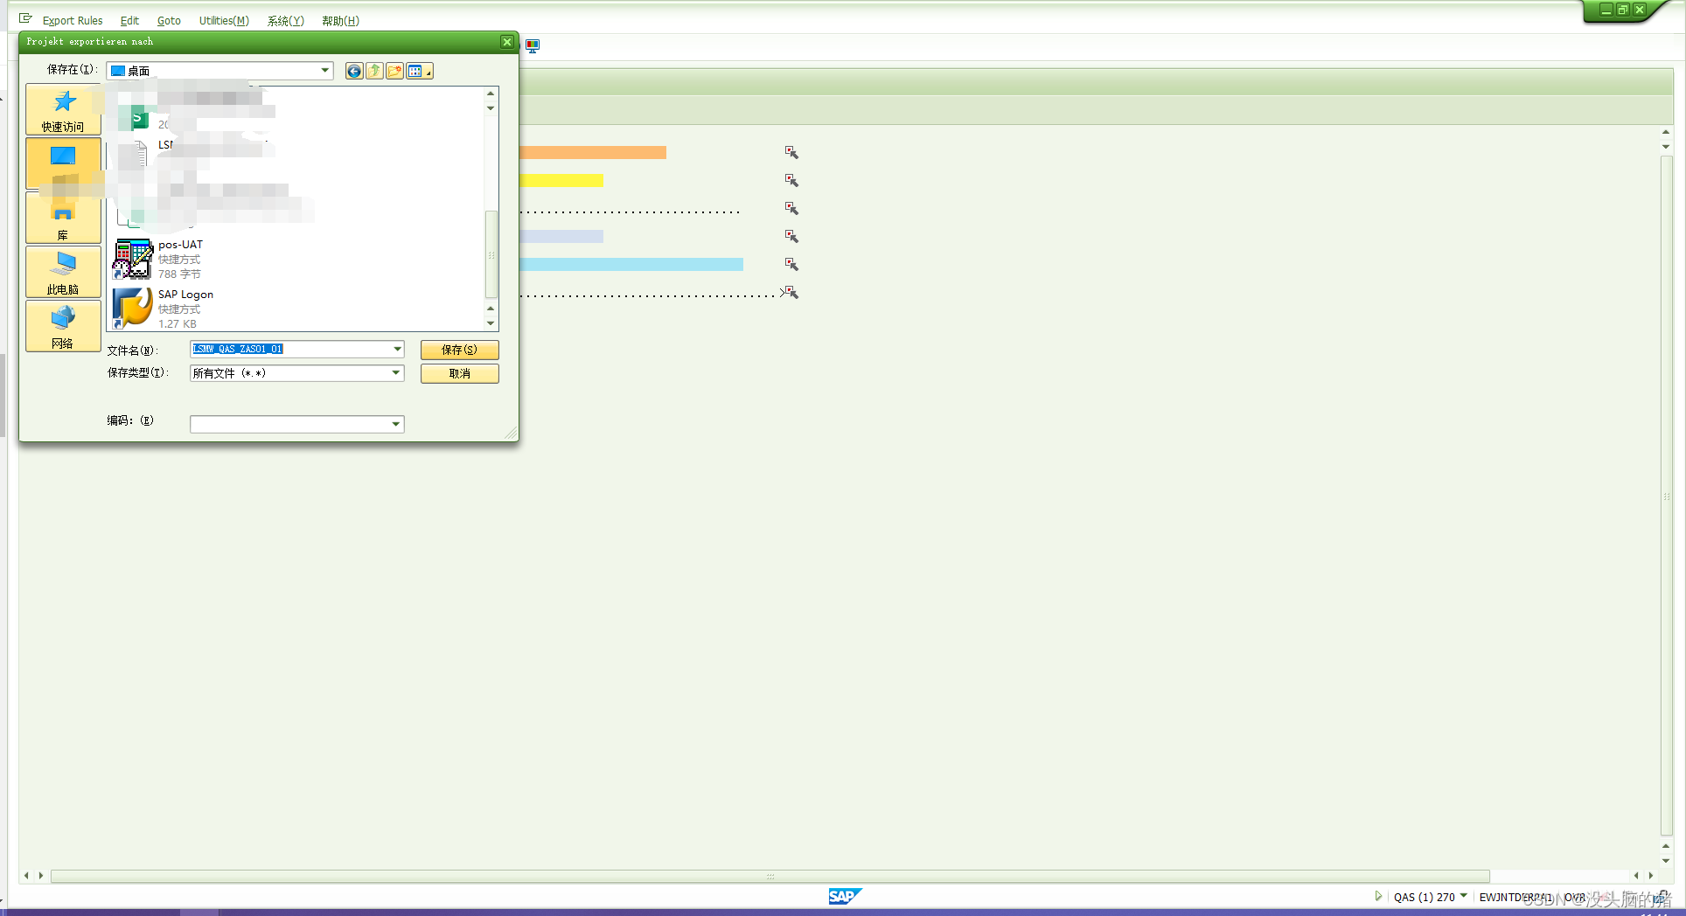The width and height of the screenshot is (1686, 916).
Task: Open the Edit menu
Action: tap(129, 20)
